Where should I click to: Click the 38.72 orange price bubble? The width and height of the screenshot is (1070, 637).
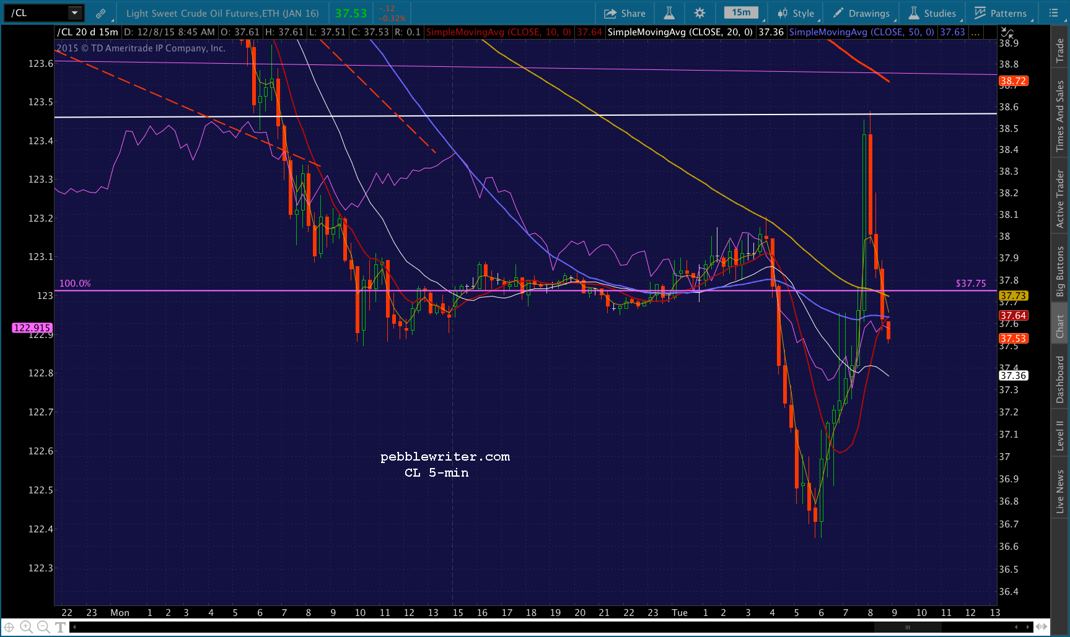point(1013,81)
